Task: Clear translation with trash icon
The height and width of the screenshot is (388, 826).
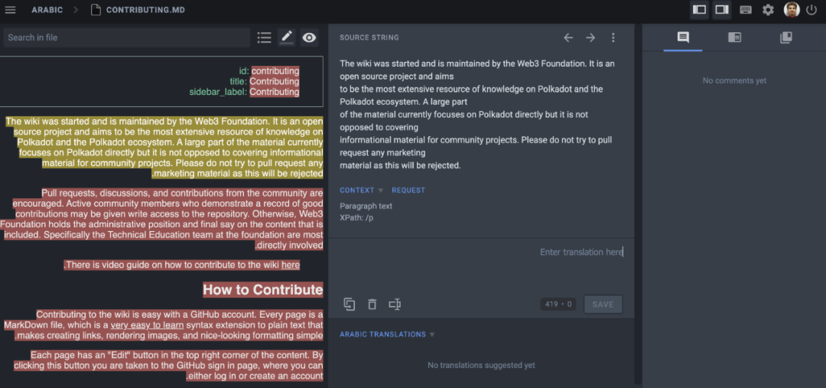Action: coord(372,304)
